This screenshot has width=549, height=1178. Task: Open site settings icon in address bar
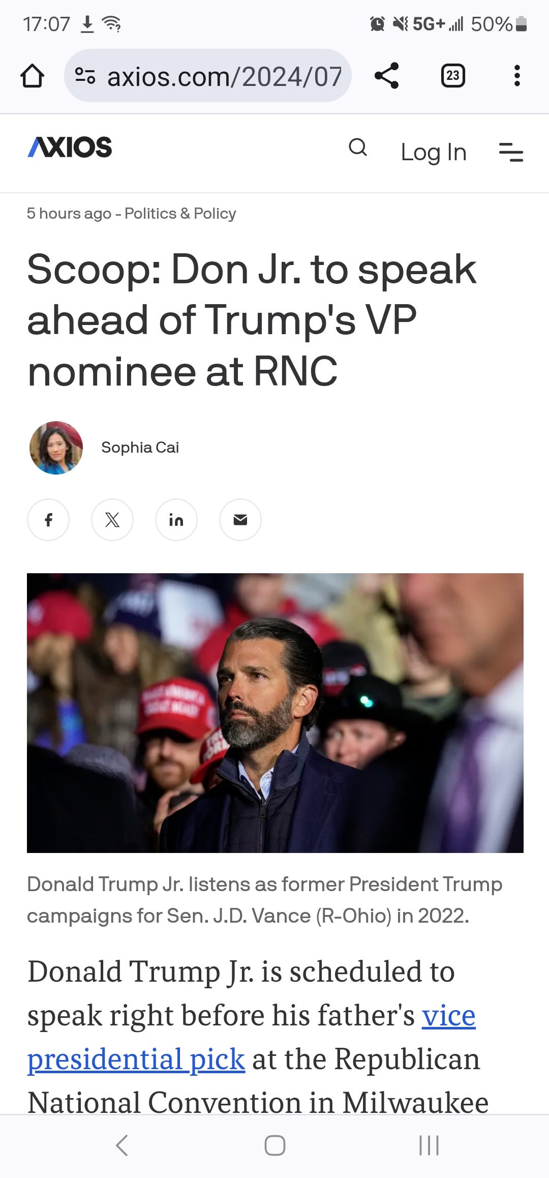click(85, 76)
